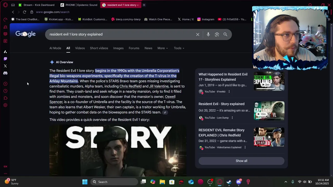The width and height of the screenshot is (333, 187).
Task: Switch to Stream - Kick Dashboard tab
Action: coord(37,5)
